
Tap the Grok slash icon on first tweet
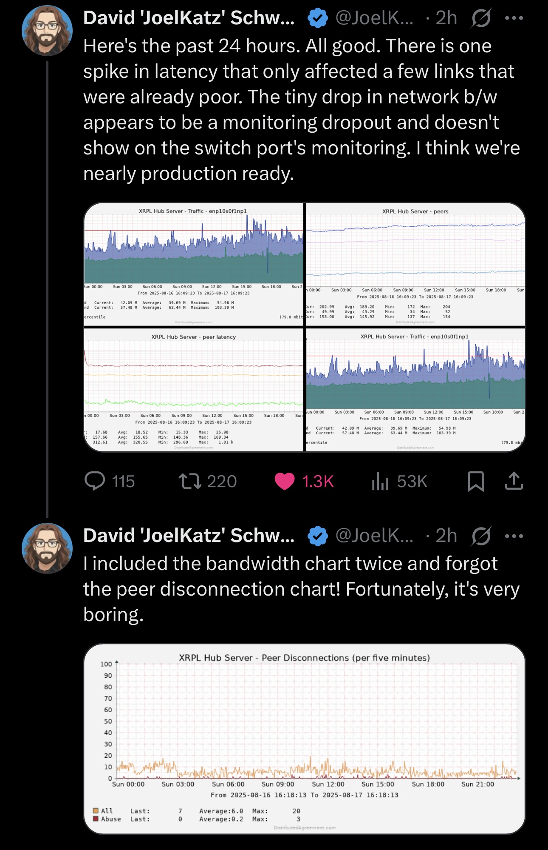tap(481, 18)
